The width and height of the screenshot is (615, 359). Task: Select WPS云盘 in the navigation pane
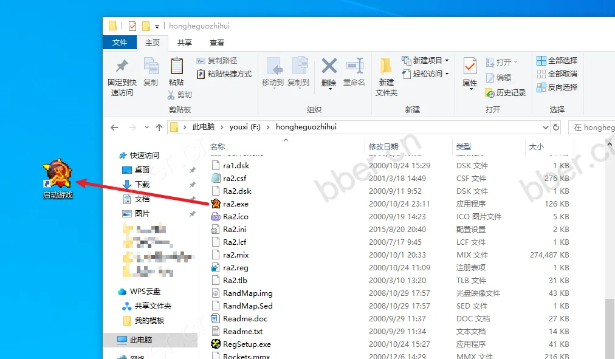(139, 292)
